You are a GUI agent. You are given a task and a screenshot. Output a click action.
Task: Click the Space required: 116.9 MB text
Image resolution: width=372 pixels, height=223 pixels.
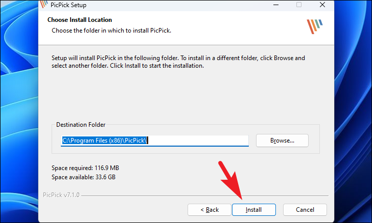coord(85,168)
